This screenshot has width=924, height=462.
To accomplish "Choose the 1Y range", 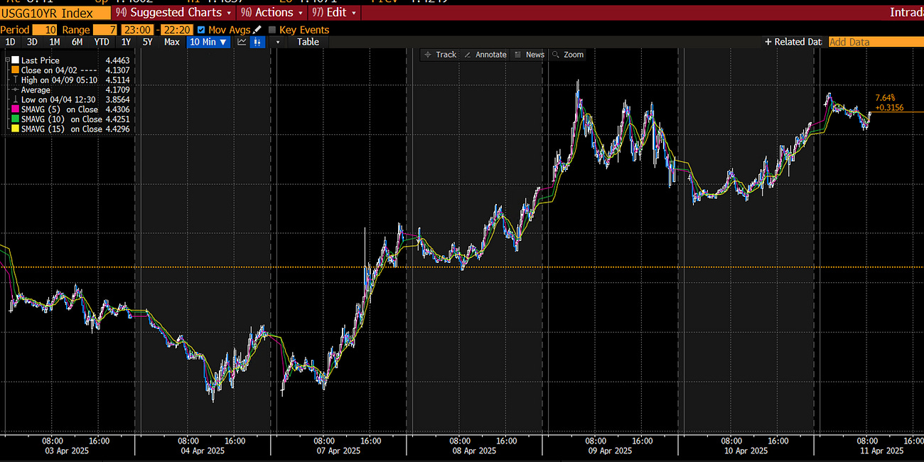I will point(126,42).
